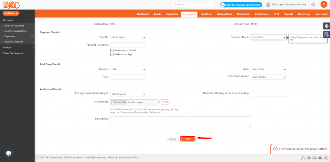
Task: Click company building icon
Action: point(268,4)
